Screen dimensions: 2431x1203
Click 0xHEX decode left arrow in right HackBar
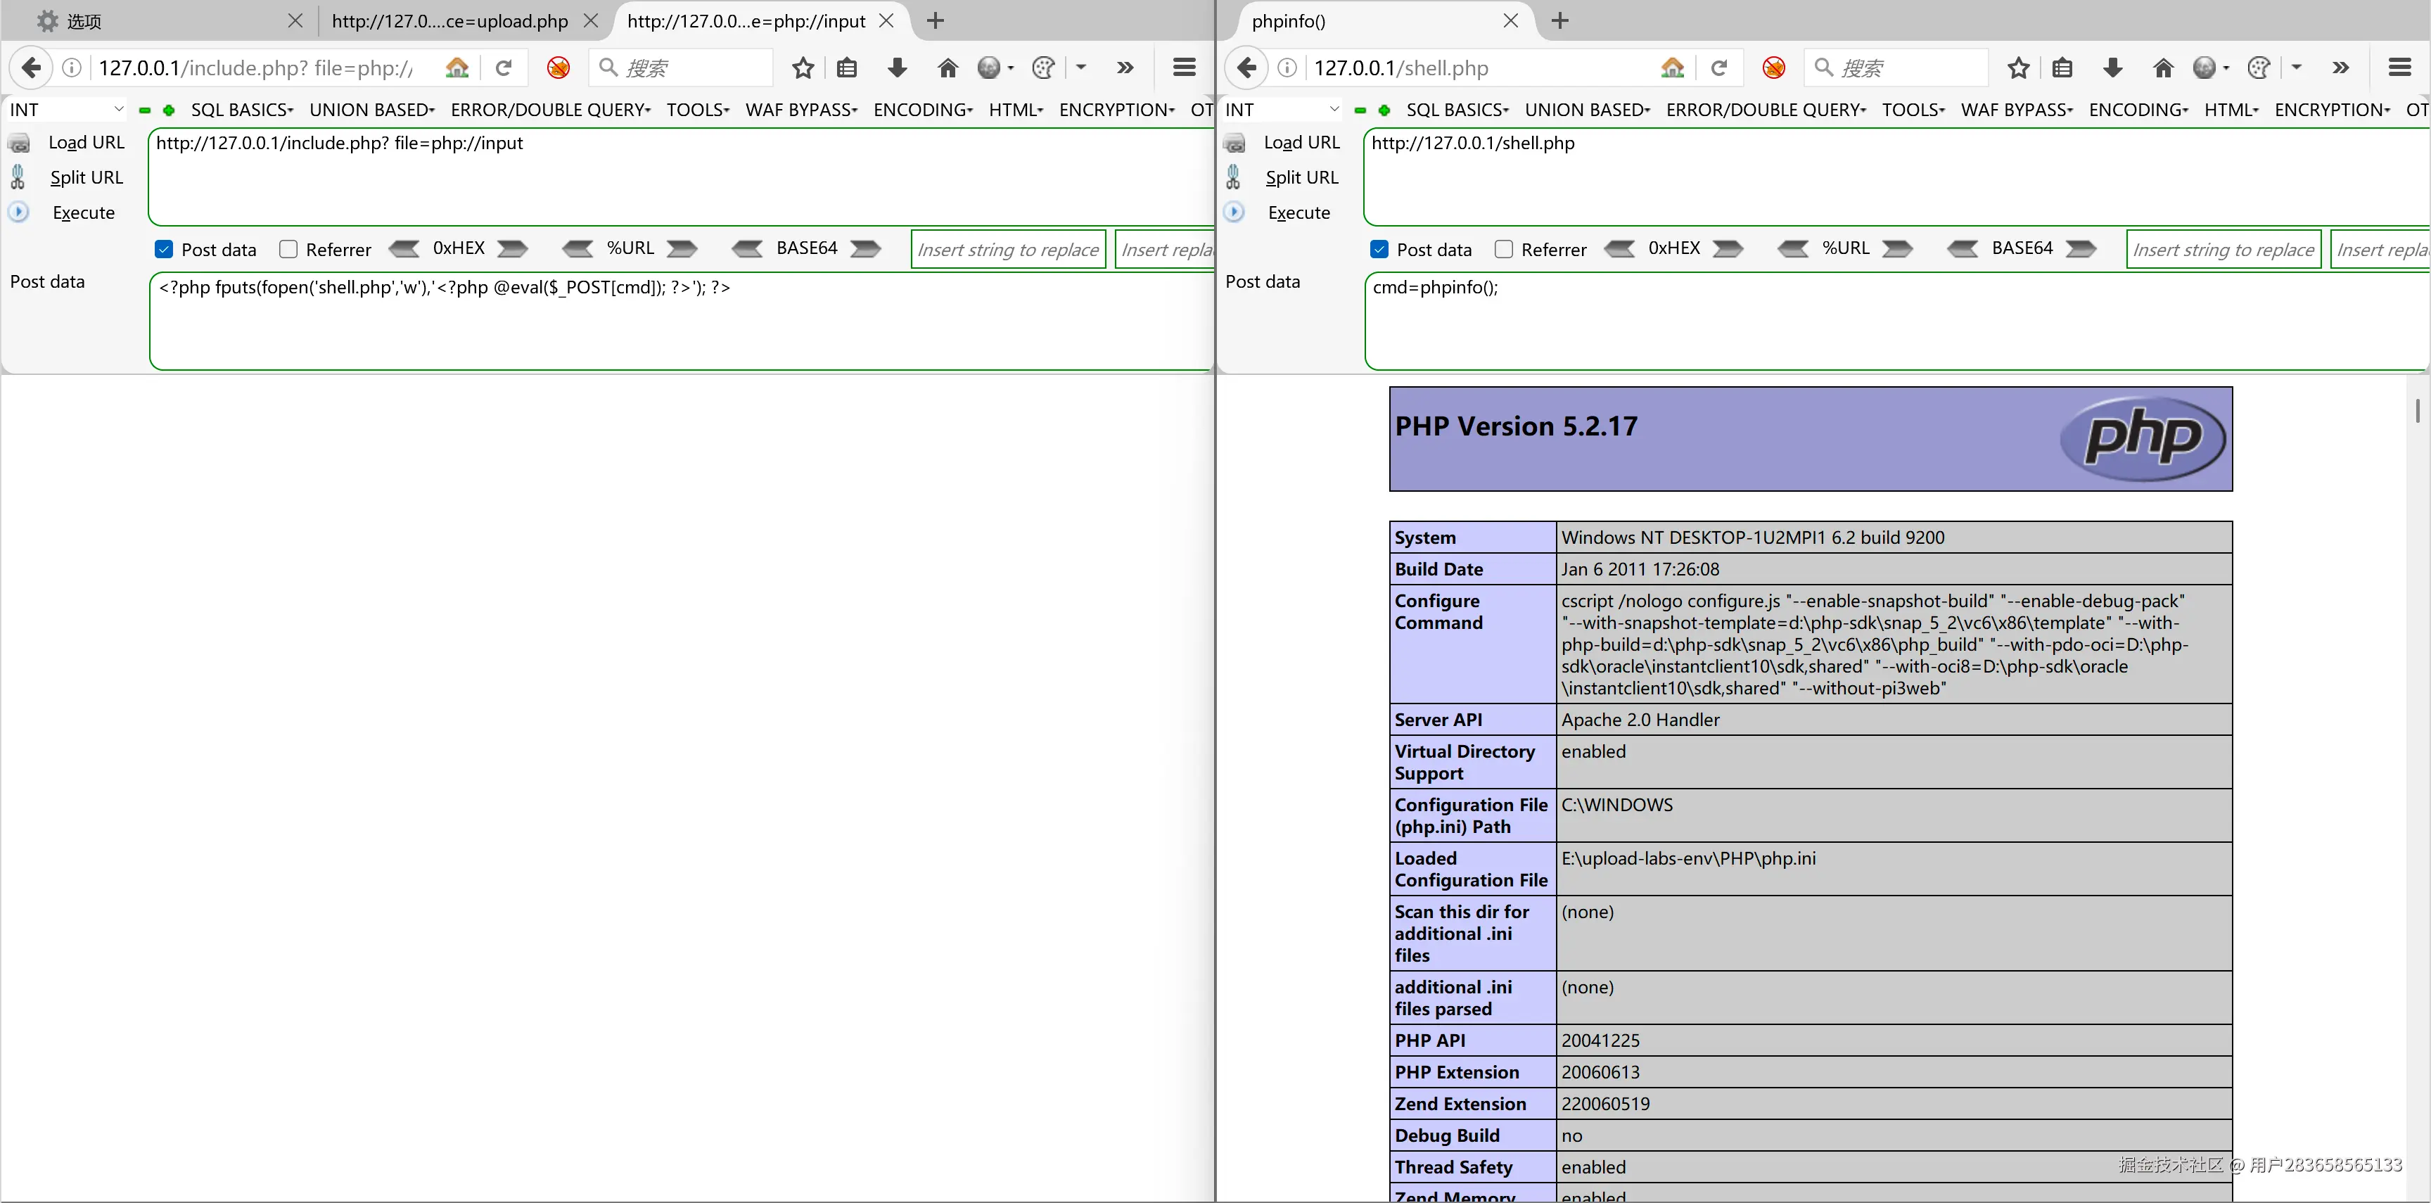pyautogui.click(x=1619, y=249)
